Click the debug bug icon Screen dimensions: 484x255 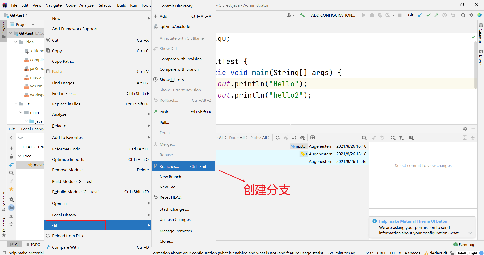[x=372, y=15]
